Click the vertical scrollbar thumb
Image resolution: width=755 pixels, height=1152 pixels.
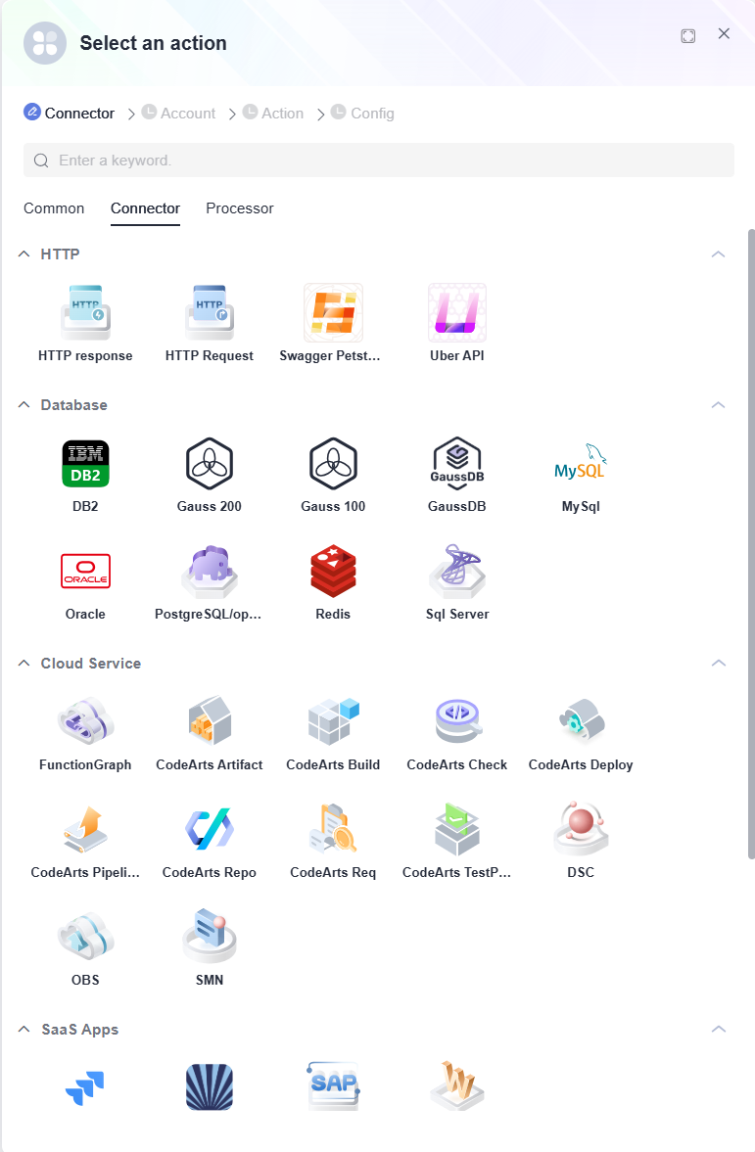point(750,543)
